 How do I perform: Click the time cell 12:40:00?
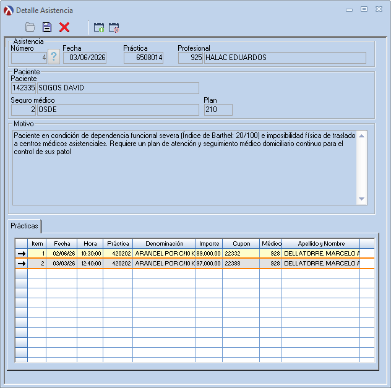pos(90,264)
